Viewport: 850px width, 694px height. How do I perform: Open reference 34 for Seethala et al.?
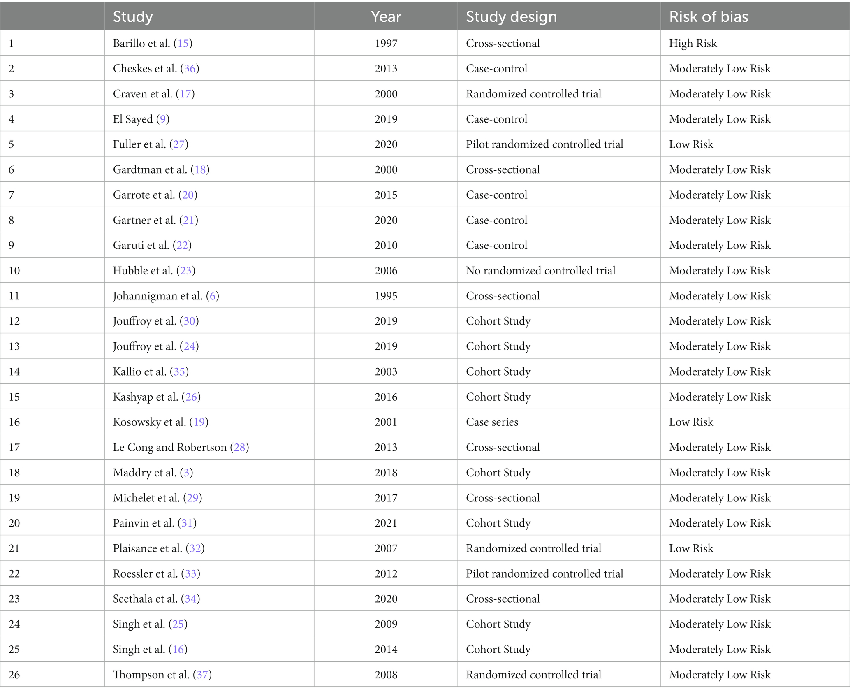point(191,599)
